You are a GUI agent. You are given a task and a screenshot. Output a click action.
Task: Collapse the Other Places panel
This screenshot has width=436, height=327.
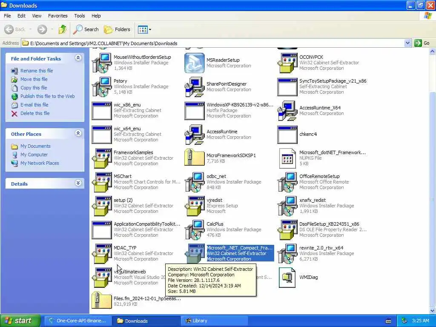point(78,133)
